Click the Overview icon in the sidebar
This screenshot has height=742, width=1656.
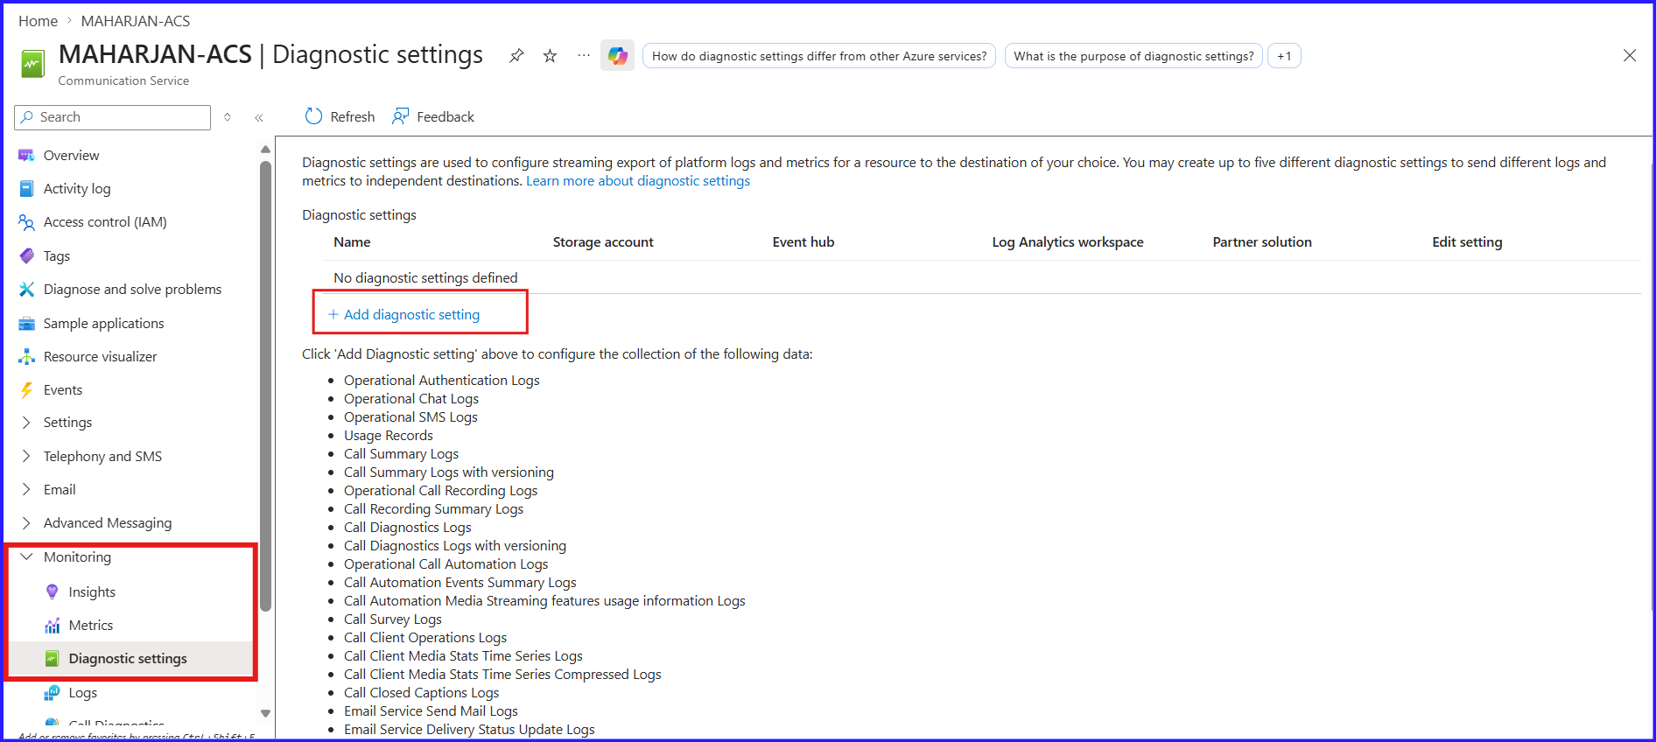click(x=26, y=155)
